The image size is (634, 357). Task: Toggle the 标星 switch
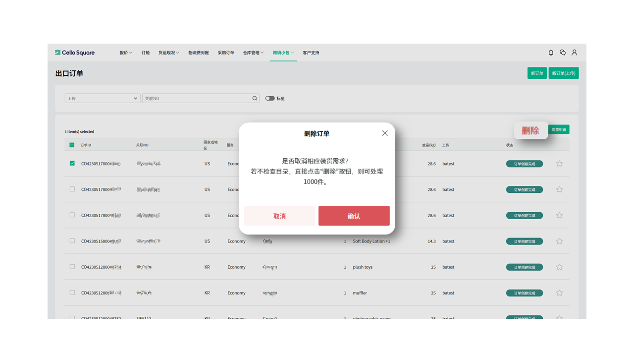[270, 99]
